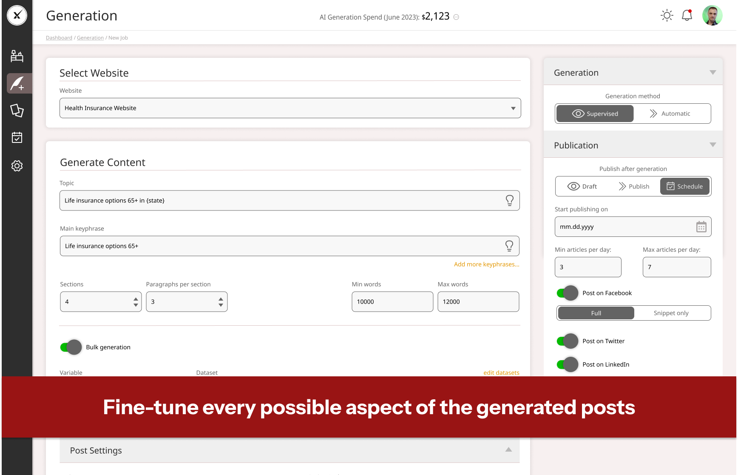Click the lightbulb icon in Main keyphrase field

(509, 246)
